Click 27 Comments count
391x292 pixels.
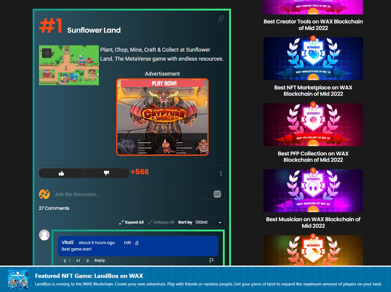[x=54, y=208]
